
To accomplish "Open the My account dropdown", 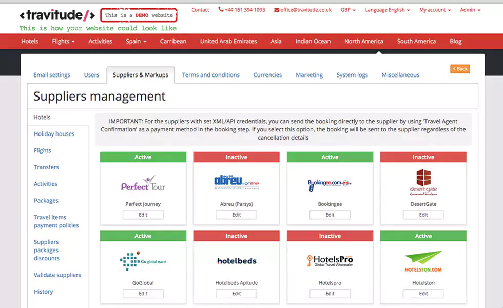I will [435, 10].
